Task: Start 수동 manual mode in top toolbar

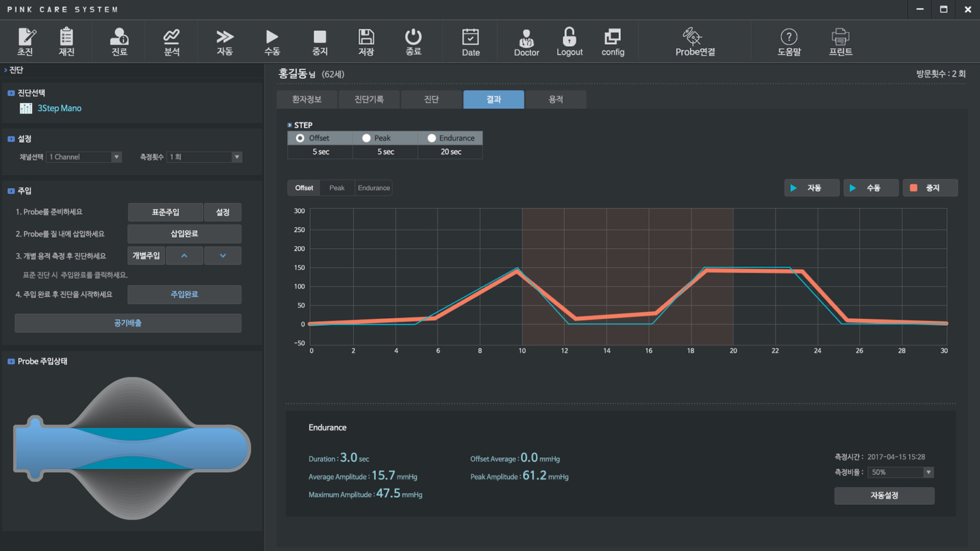Action: pos(272,42)
